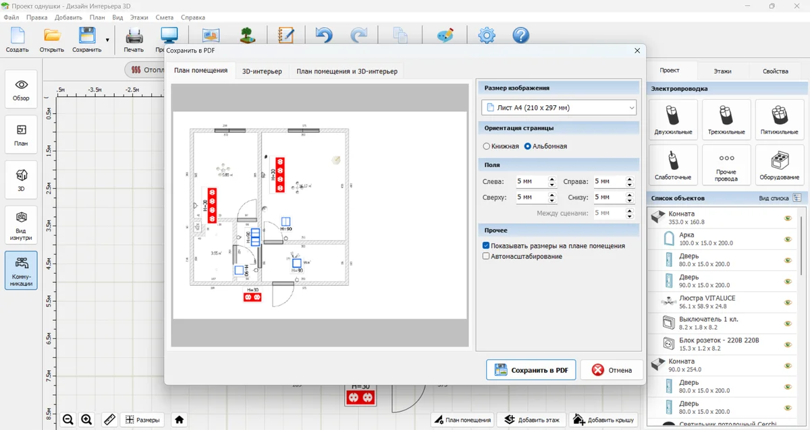Image resolution: width=810 pixels, height=430 pixels.
Task: Enable Автомасштабирование checkbox
Action: (486, 256)
